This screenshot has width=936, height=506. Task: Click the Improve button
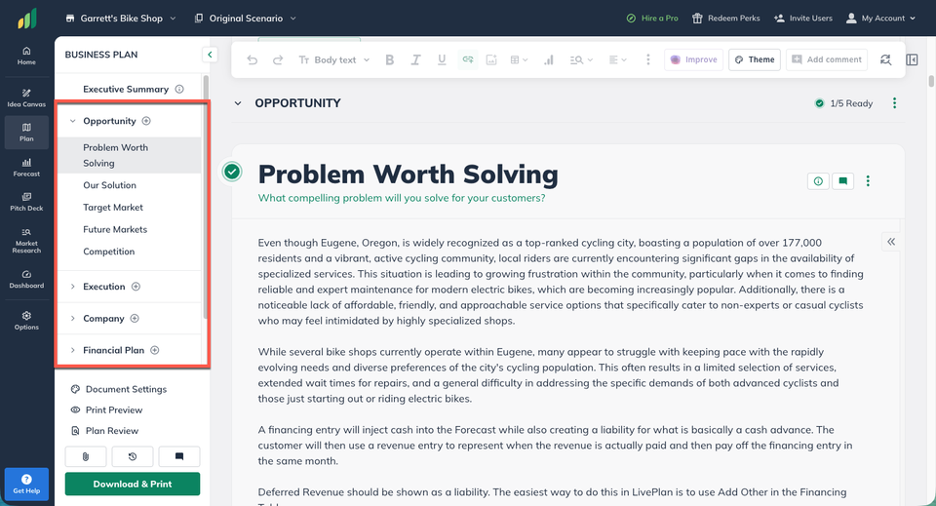pyautogui.click(x=693, y=59)
